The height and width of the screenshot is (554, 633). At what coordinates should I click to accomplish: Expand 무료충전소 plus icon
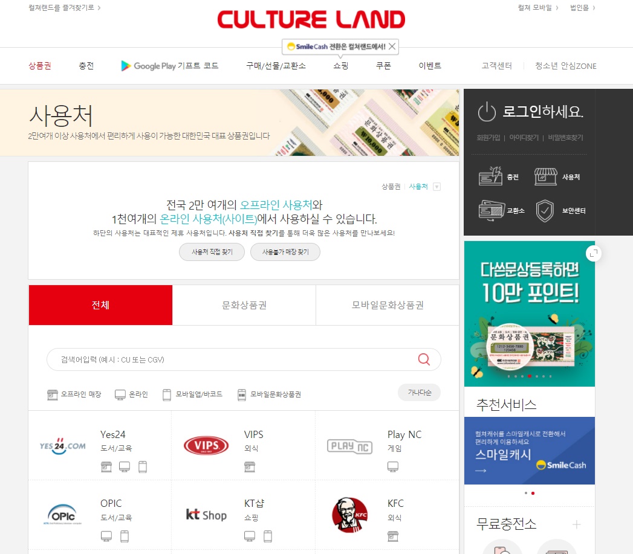click(577, 524)
